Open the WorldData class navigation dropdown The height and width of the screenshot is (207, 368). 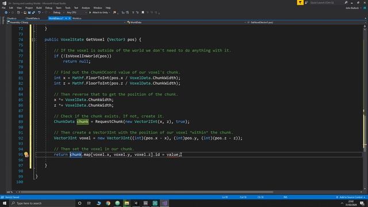click(x=186, y=22)
